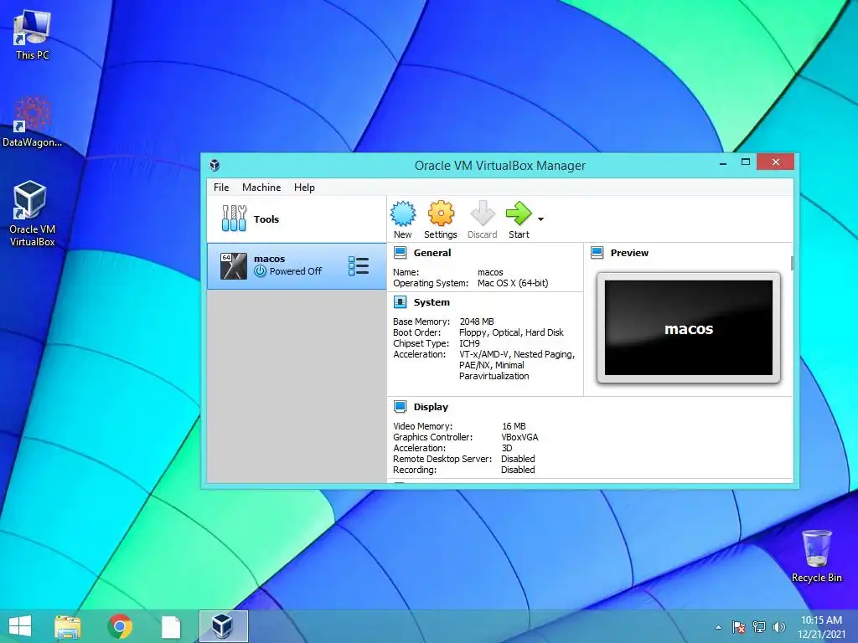The image size is (858, 643).
Task: Open the macos machine list menu icon
Action: pos(359,265)
